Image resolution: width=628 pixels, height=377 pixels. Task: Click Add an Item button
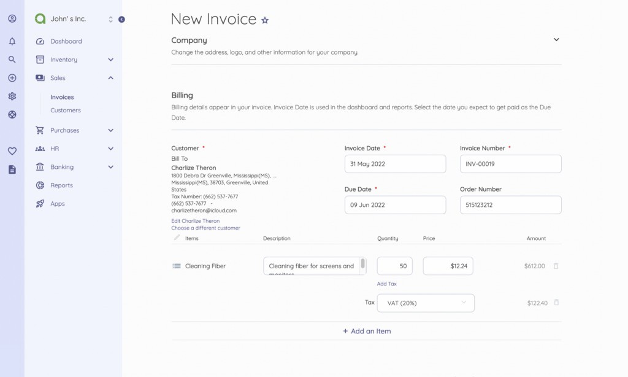coord(366,331)
